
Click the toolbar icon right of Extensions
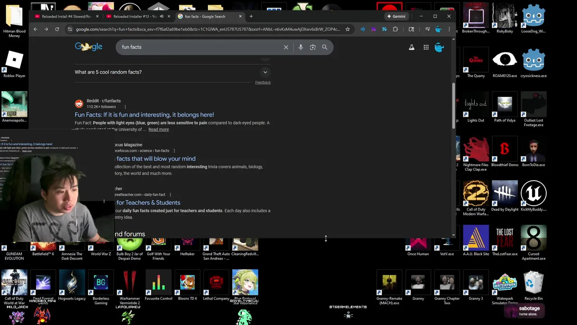[411, 29]
